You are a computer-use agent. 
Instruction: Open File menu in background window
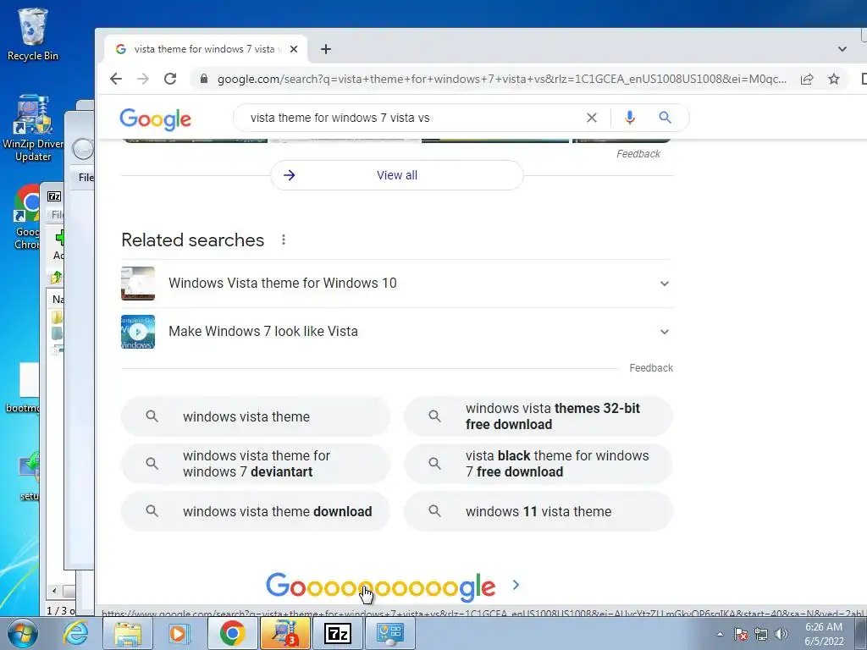coord(86,178)
